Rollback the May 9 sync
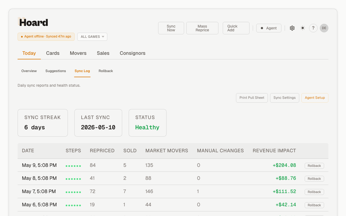This screenshot has width=346, height=216. pyautogui.click(x=314, y=166)
